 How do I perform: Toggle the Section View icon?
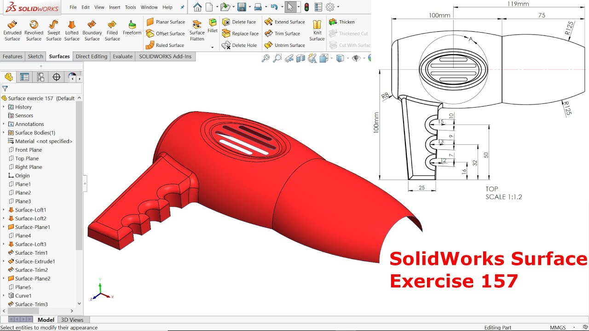click(300, 58)
